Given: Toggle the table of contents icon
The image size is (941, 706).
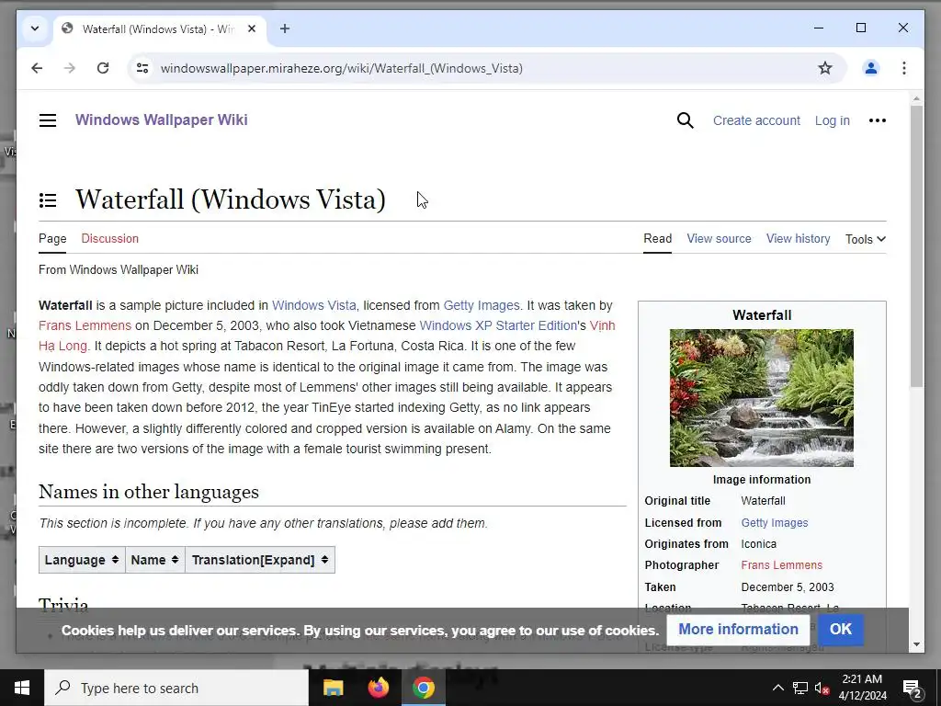Looking at the screenshot, I should [x=48, y=199].
